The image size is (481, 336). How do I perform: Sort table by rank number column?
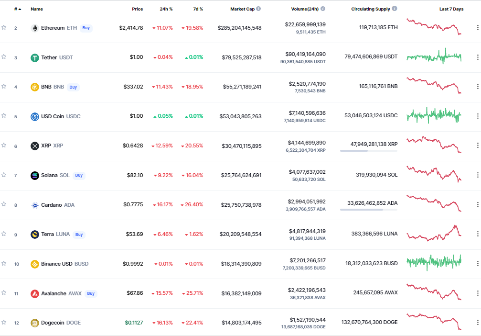[x=18, y=9]
